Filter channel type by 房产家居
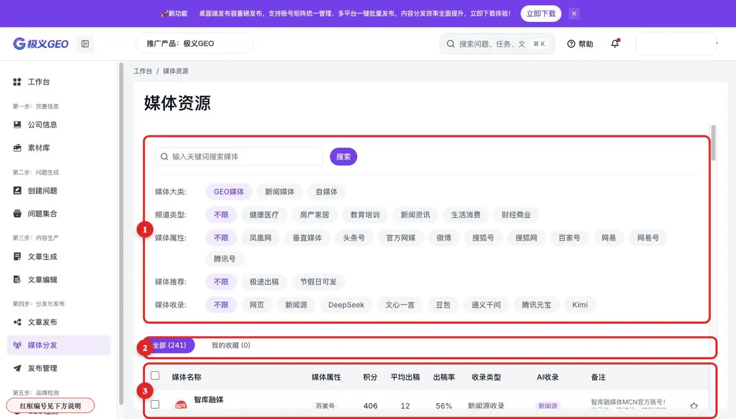 coord(315,215)
